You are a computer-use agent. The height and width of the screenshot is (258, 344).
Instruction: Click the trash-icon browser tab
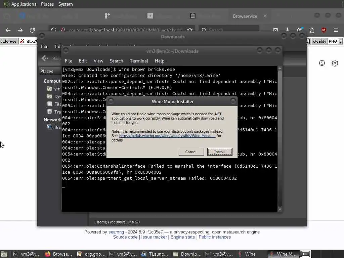coord(192,16)
